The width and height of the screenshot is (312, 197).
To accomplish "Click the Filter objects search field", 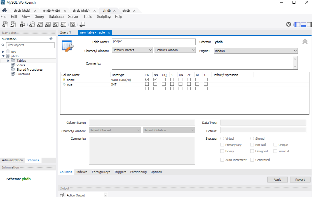I will point(30,45).
